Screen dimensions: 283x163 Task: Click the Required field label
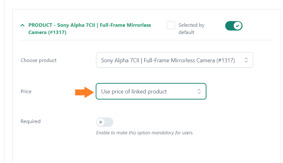pos(30,121)
